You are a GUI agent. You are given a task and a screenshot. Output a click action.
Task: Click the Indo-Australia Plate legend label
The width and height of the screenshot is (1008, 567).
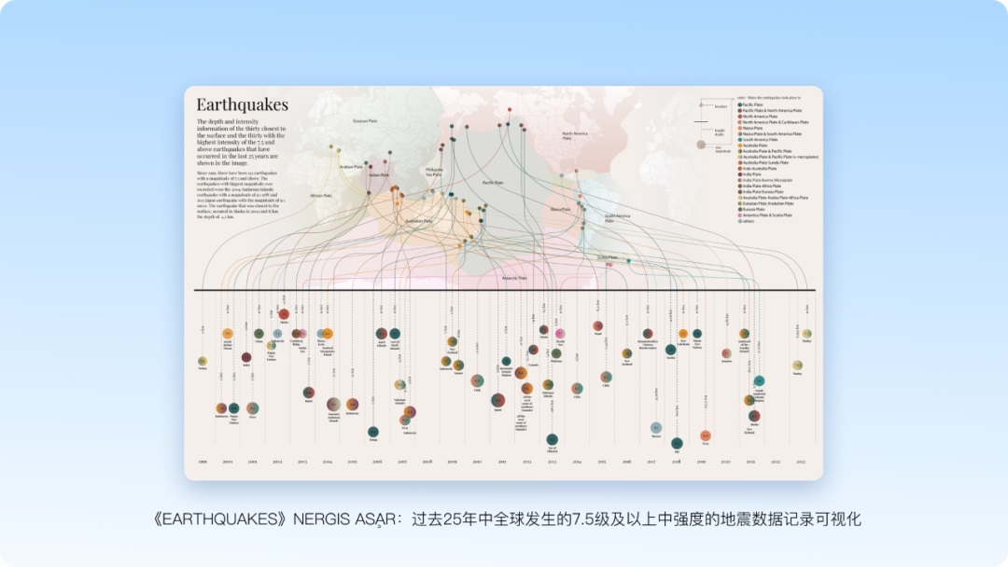(760, 168)
